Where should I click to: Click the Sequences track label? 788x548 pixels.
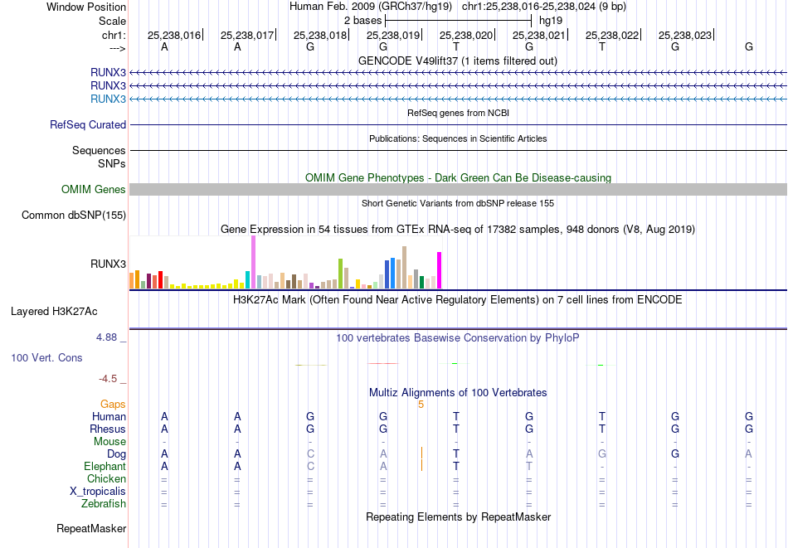point(99,150)
